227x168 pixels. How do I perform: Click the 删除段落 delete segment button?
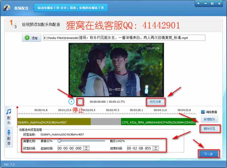tap(209, 129)
